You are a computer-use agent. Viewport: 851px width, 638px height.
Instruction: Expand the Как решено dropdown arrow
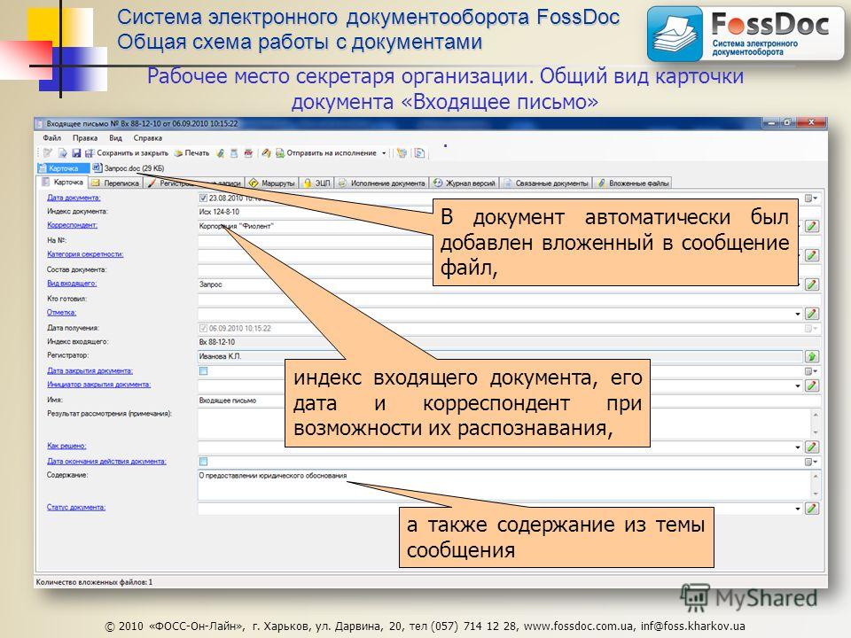pos(798,447)
